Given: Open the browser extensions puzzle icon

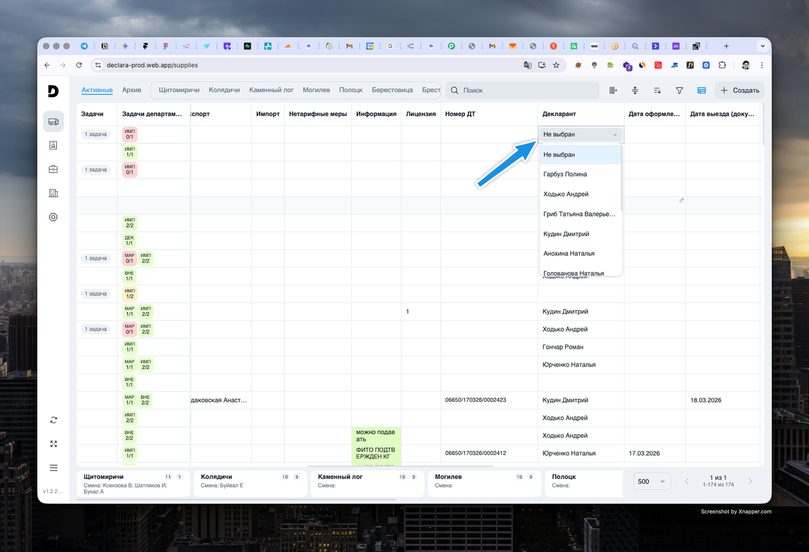Looking at the screenshot, I should click(722, 65).
